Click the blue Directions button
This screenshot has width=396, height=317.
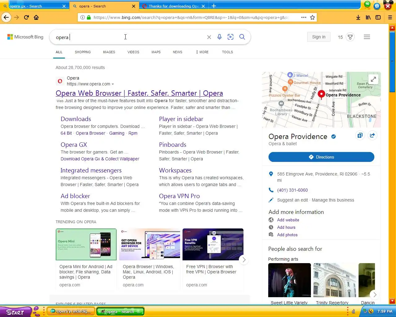click(x=321, y=157)
